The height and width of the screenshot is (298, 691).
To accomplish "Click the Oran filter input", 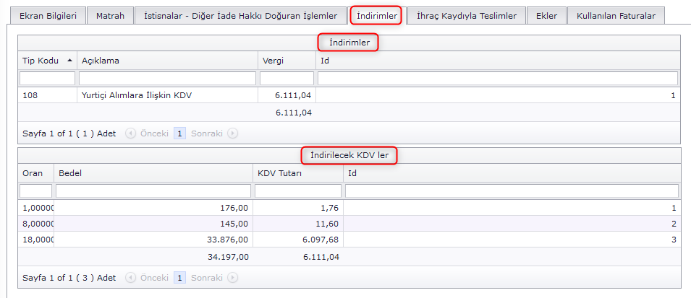I will tap(35, 191).
